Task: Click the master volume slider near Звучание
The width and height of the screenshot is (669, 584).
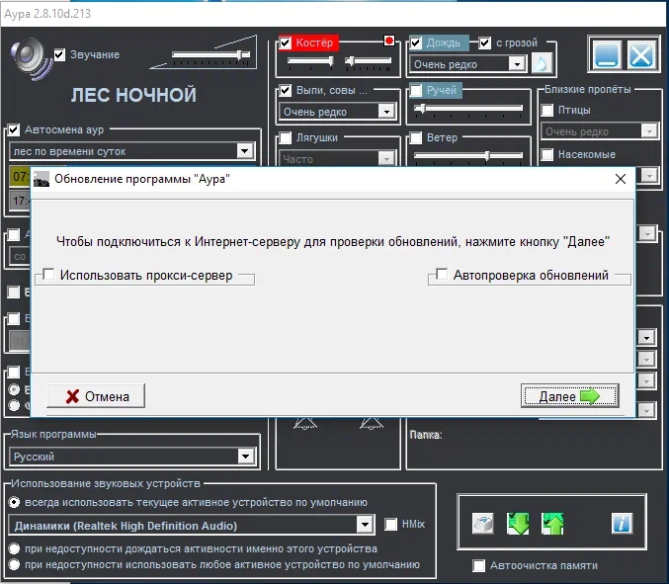Action: (209, 55)
